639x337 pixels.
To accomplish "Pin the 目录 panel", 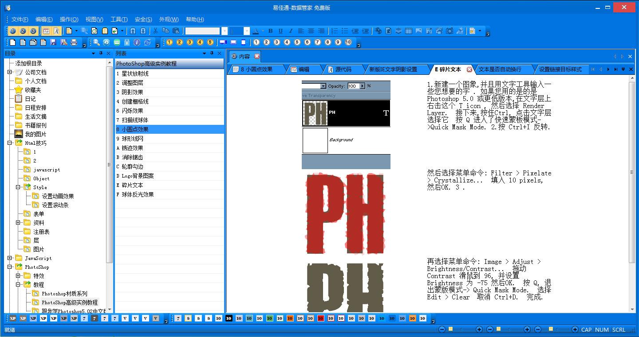I will 101,54.
